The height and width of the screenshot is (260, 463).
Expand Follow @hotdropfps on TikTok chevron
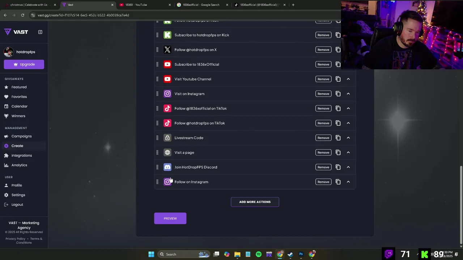(348, 123)
